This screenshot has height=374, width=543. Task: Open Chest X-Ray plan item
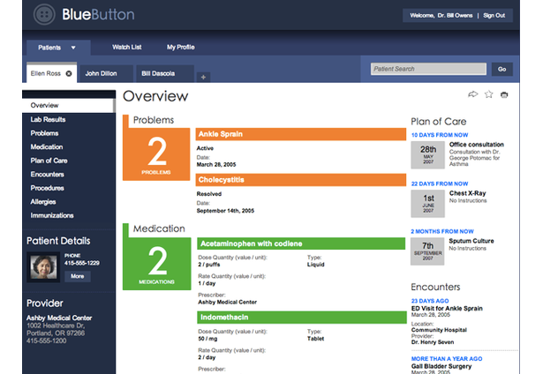click(467, 193)
